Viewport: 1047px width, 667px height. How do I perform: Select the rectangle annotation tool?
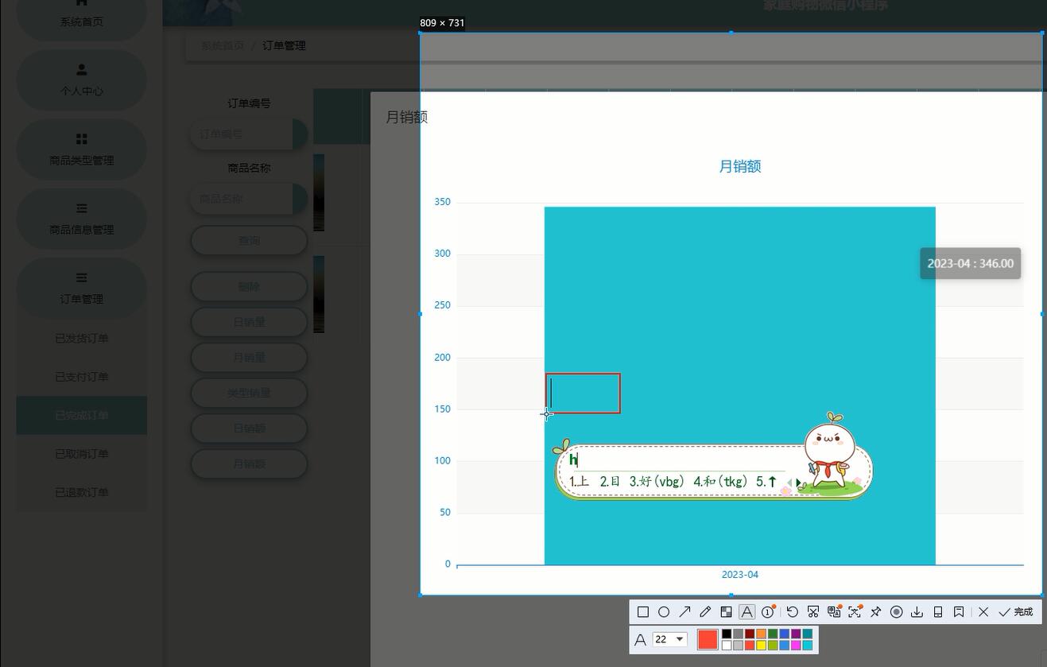click(x=643, y=611)
